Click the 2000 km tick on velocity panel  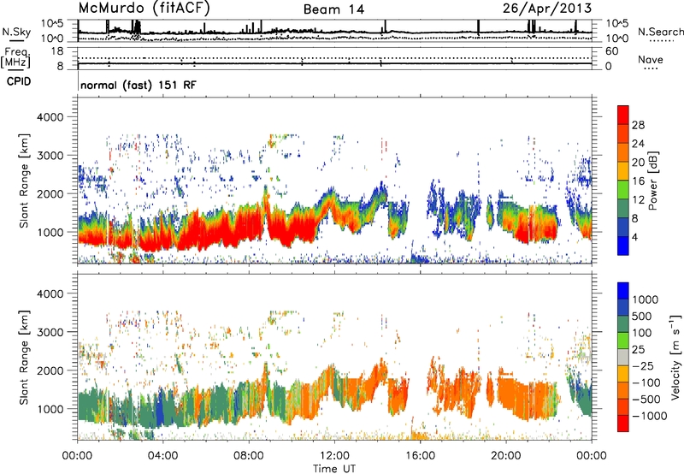pos(50,370)
